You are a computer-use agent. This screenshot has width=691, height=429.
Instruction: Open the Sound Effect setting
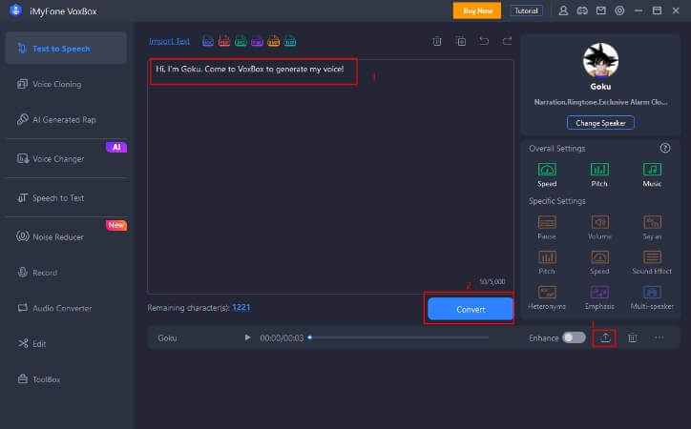(652, 262)
